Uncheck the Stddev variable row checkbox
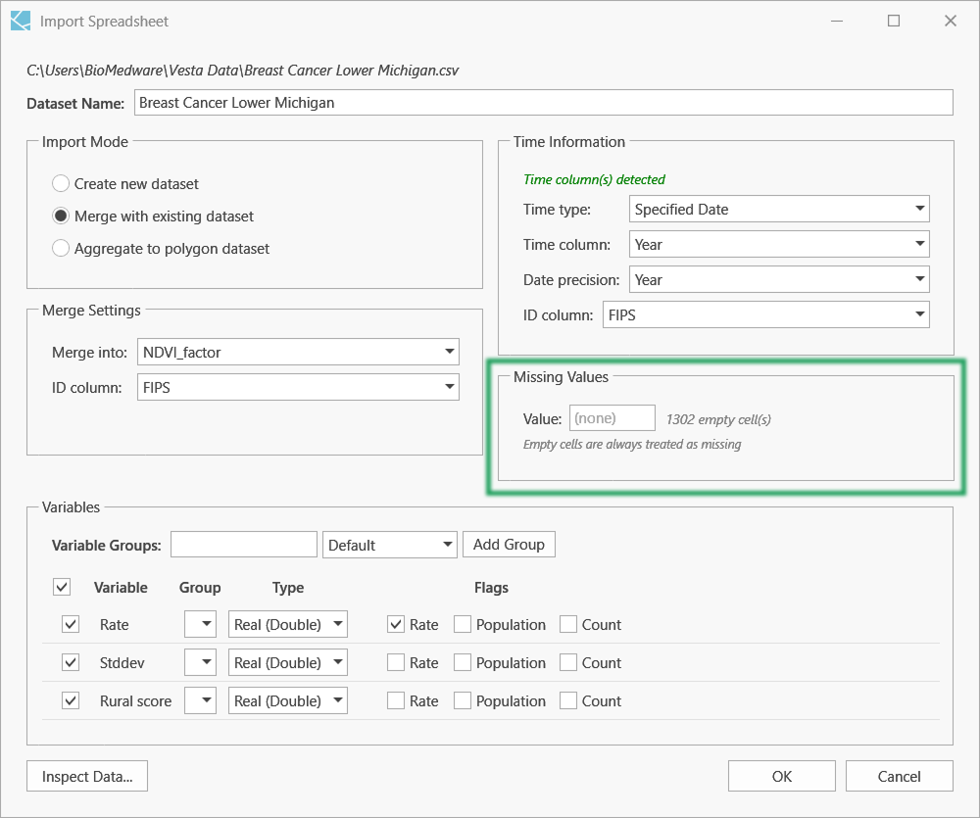Viewport: 980px width, 818px height. (71, 662)
